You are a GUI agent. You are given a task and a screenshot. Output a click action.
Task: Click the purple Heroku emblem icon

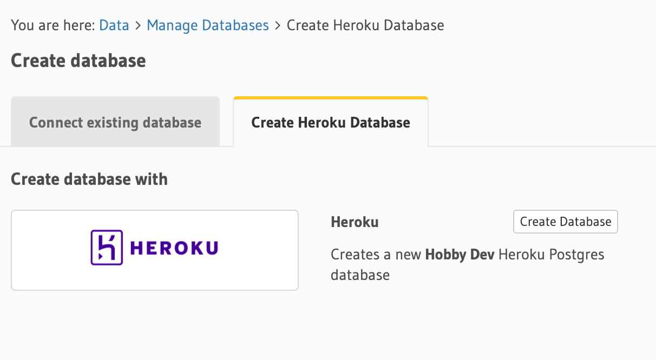tap(107, 248)
